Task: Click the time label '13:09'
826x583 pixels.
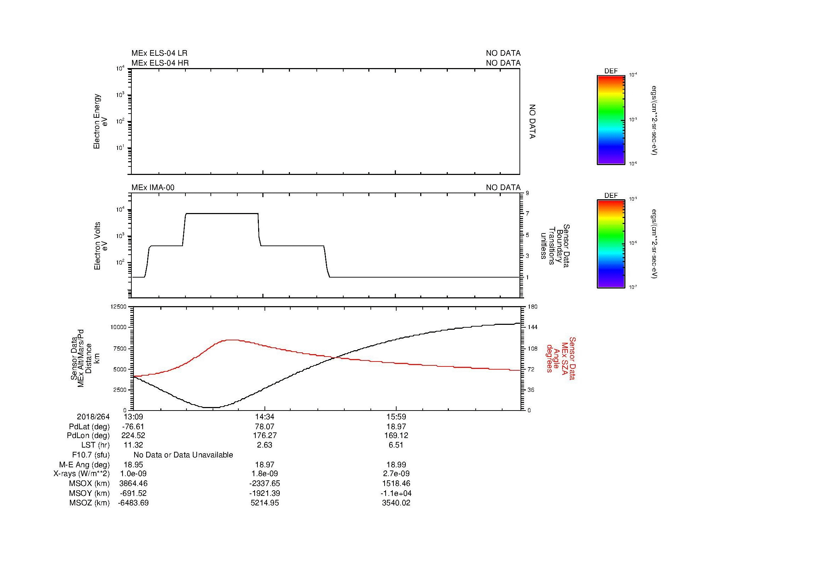Action: pyautogui.click(x=133, y=417)
